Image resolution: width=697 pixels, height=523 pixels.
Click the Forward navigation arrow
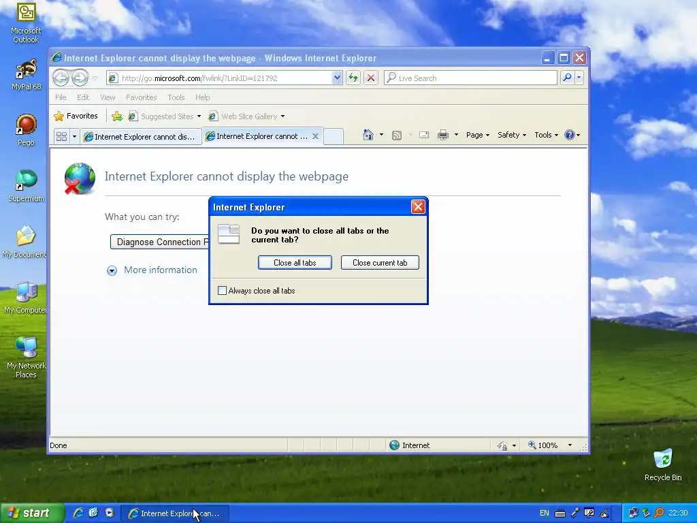(80, 78)
